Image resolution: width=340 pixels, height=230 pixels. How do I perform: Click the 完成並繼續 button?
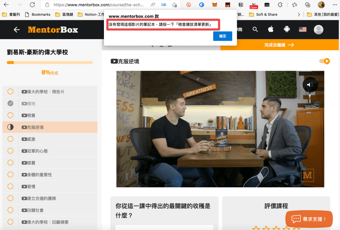click(x=279, y=45)
